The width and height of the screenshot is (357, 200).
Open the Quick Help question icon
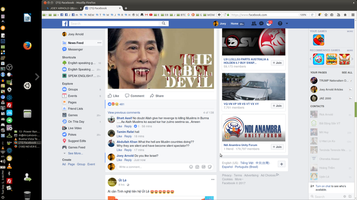click(280, 23)
